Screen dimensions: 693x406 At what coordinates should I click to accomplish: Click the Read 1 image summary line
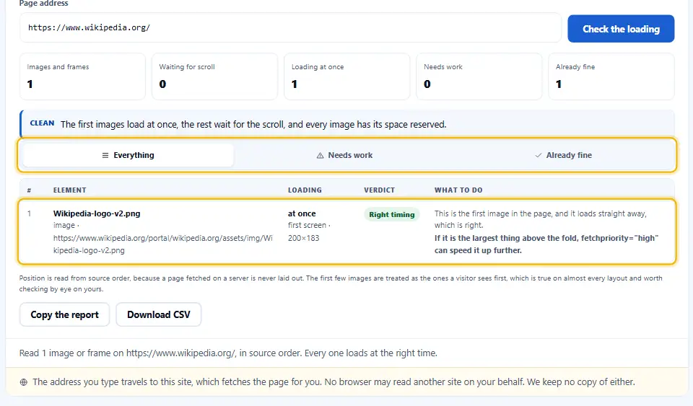click(x=228, y=353)
